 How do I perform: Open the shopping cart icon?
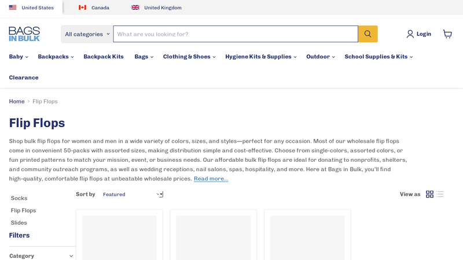447,34
